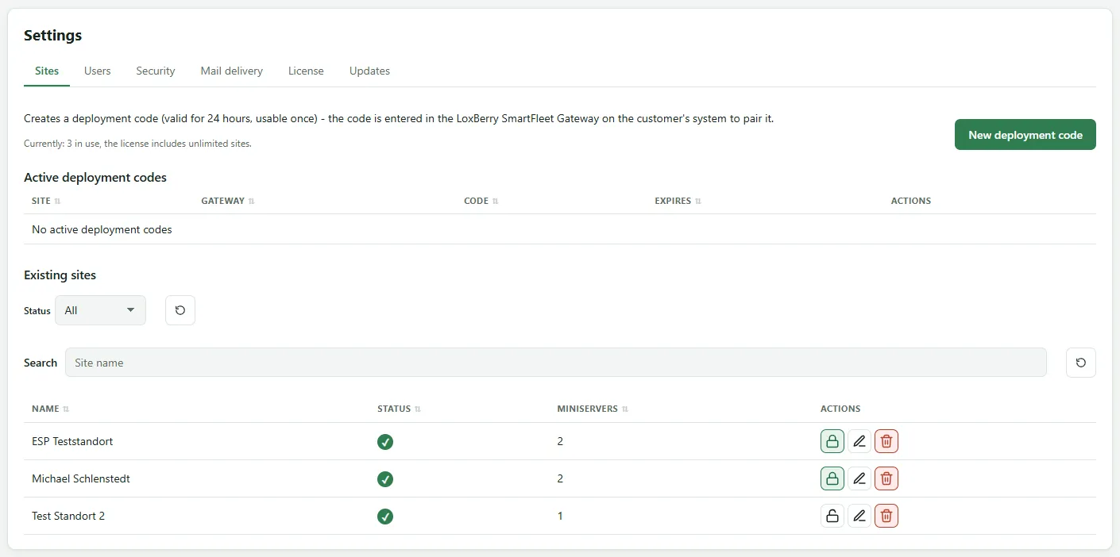The height and width of the screenshot is (557, 1120).
Task: Edit the ESP Teststandort site
Action: 859,441
